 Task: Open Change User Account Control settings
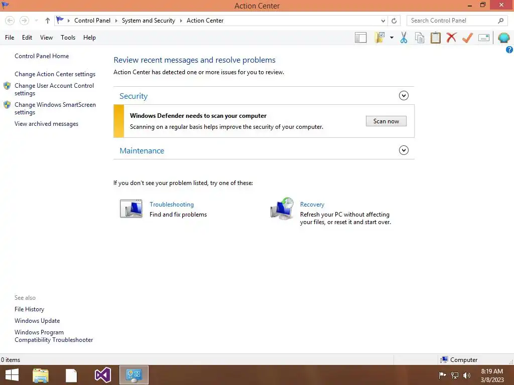(x=54, y=89)
